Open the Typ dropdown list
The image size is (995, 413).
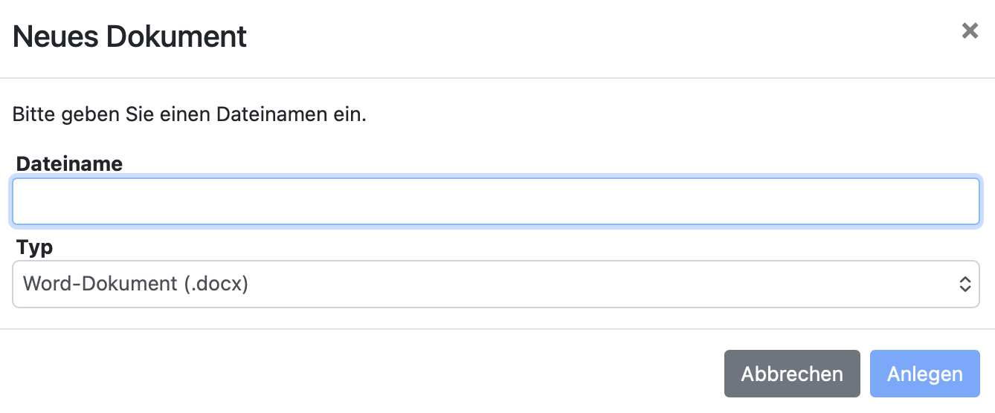coord(496,284)
